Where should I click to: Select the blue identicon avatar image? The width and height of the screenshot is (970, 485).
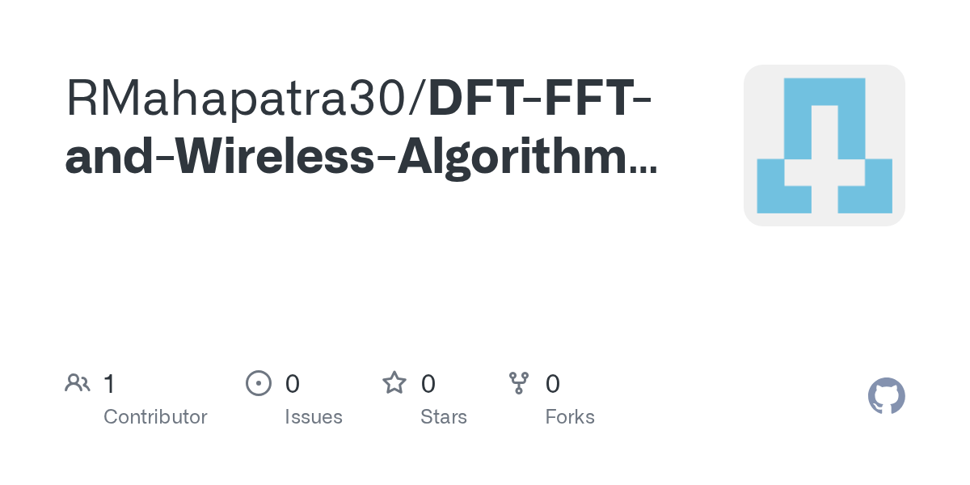click(x=824, y=145)
